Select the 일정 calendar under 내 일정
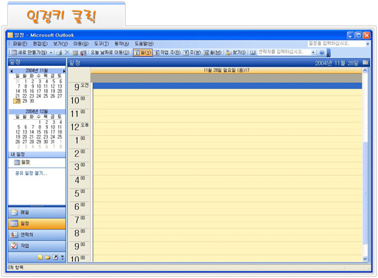Screen dimensions: 378x278 (22, 162)
